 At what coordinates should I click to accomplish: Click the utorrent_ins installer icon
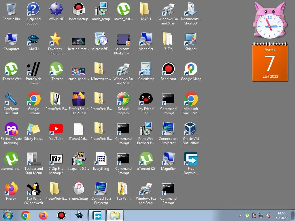[x=11, y=159]
